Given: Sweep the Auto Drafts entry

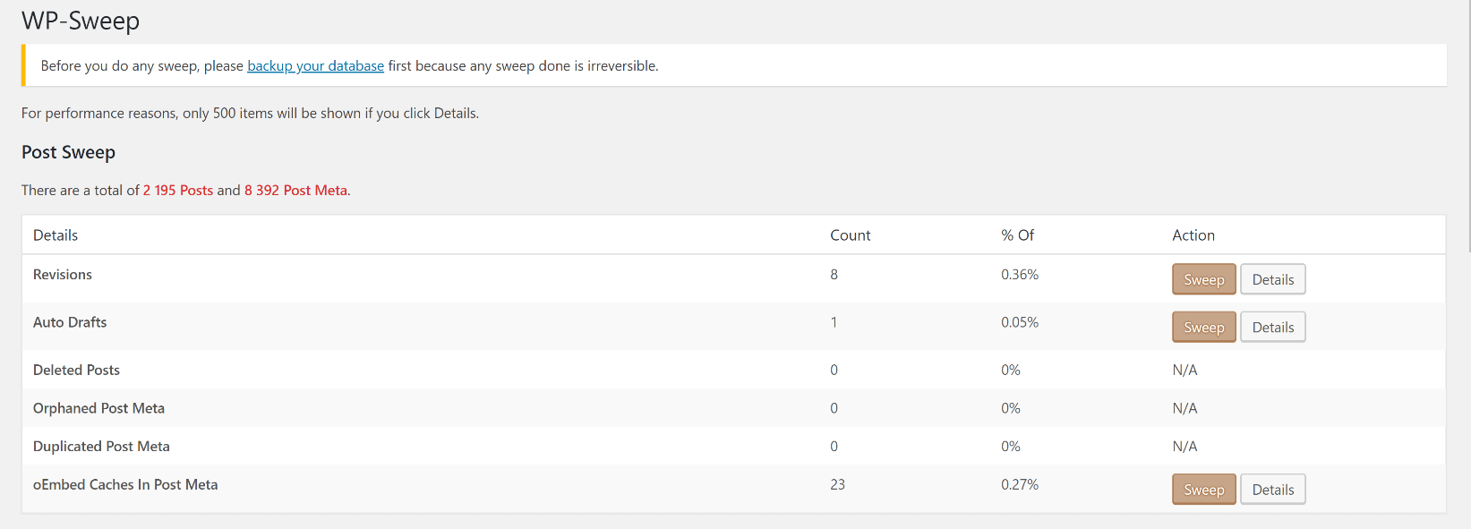Looking at the screenshot, I should coord(1203,328).
